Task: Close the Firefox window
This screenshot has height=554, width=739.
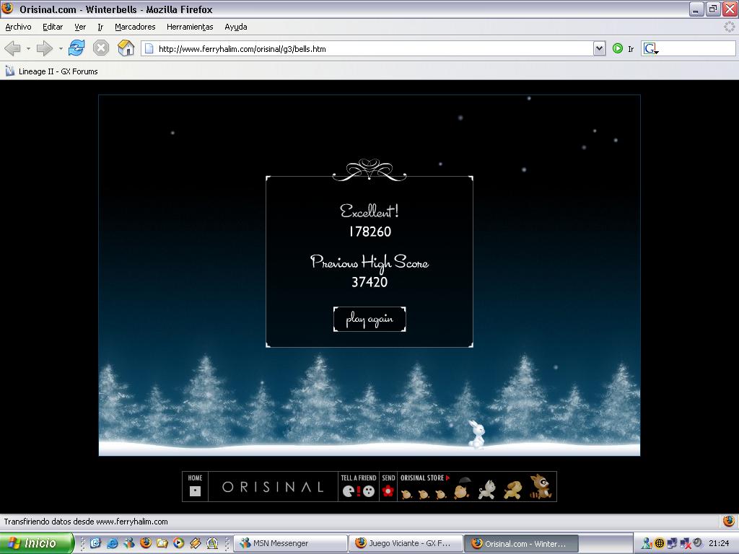Action: pyautogui.click(x=730, y=9)
